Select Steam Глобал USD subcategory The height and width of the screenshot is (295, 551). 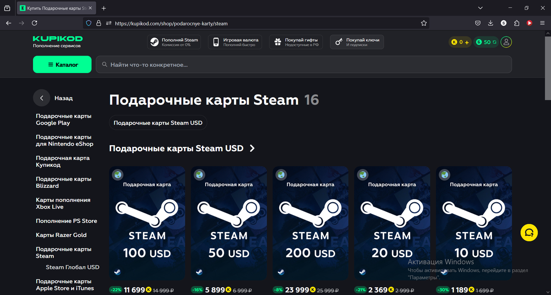tap(73, 267)
